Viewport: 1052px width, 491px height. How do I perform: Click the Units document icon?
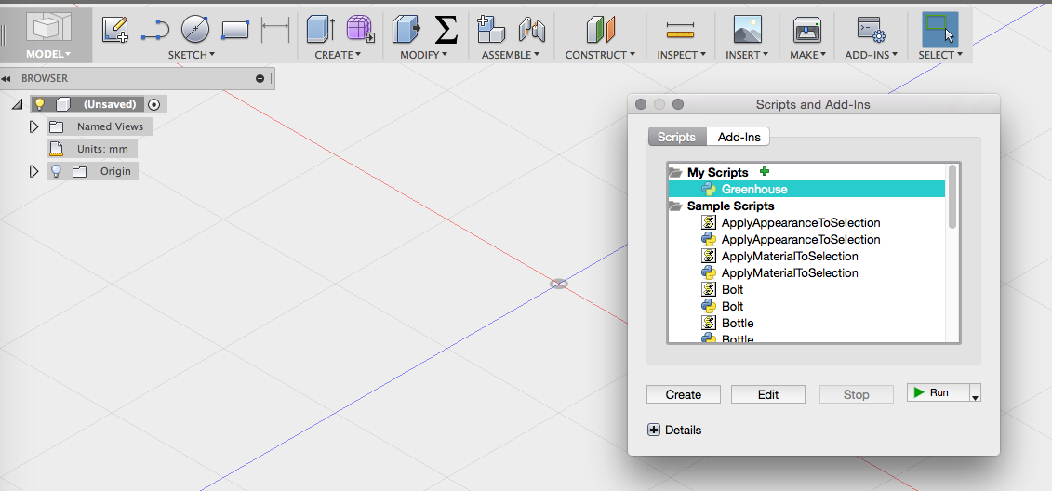(x=57, y=149)
